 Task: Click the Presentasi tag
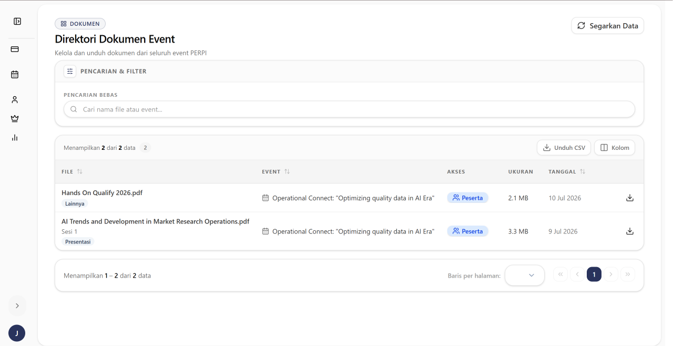click(x=78, y=242)
